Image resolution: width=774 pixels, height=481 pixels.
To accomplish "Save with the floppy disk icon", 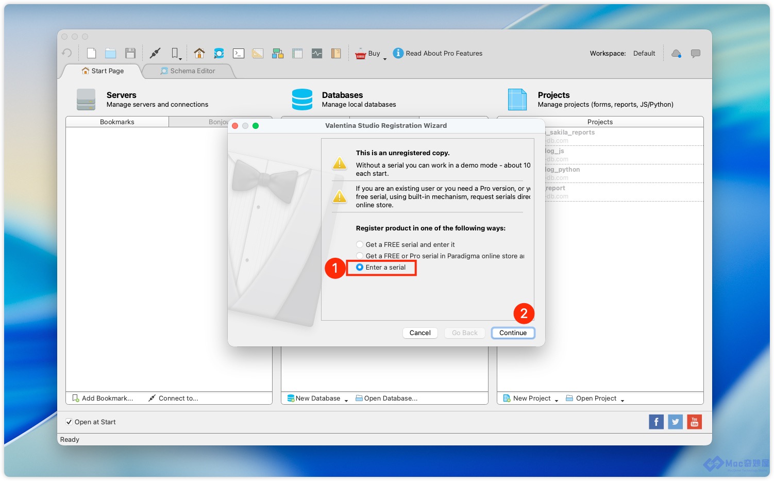I will click(130, 53).
